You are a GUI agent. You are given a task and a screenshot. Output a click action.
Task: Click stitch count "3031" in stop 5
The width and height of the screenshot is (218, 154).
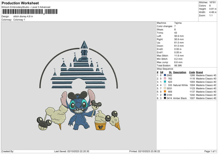tap(169, 88)
